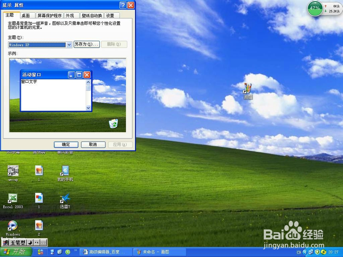Expand hidden system tray icons arrow
The width and height of the screenshot is (343, 257).
[x=306, y=252]
